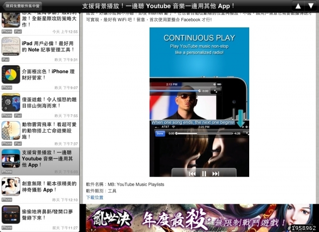Open the 動物雲霄飛車 article
This screenshot has width=319, height=232.
[40, 133]
